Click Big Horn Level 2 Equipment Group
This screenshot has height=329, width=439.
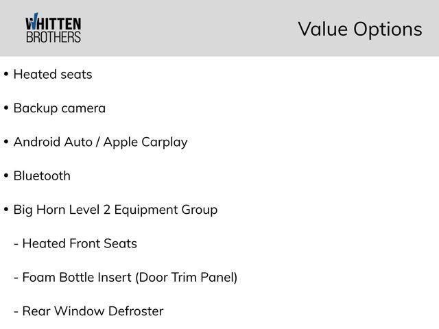(115, 209)
